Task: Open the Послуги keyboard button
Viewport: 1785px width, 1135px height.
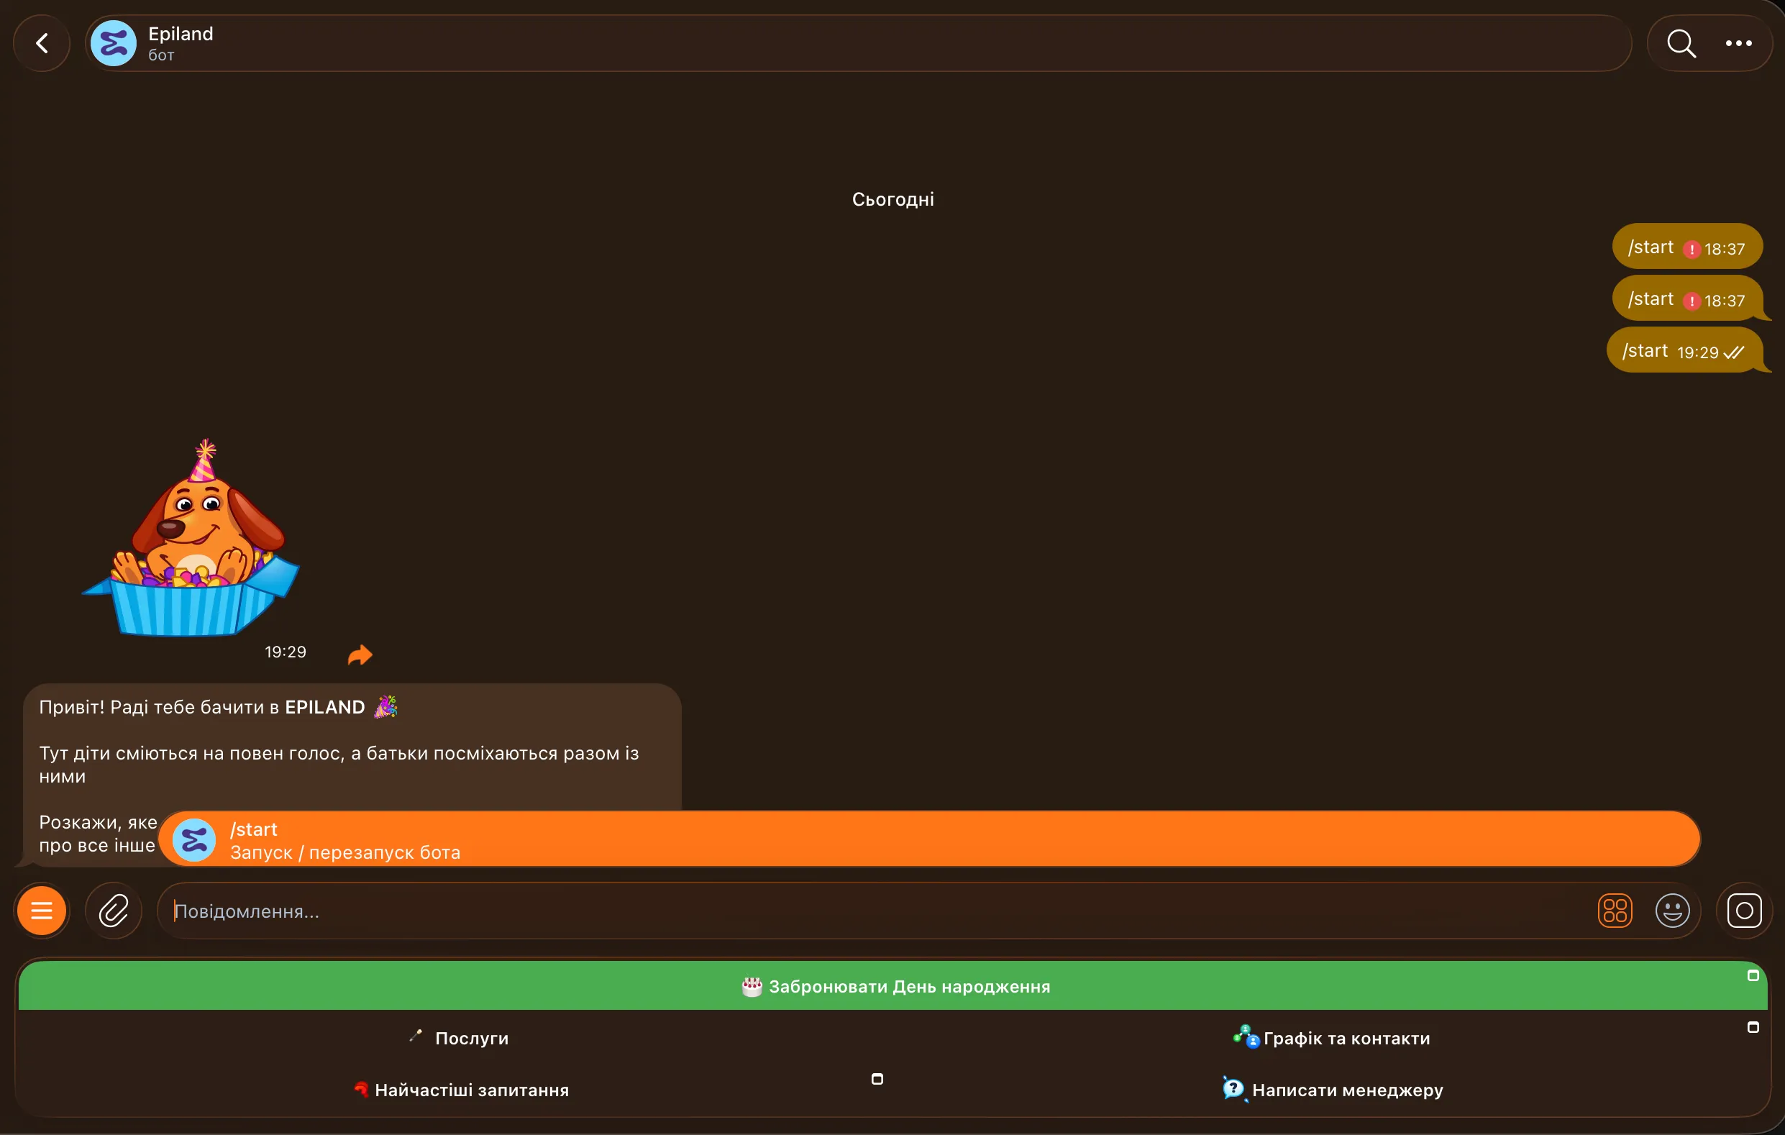Action: 455,1038
